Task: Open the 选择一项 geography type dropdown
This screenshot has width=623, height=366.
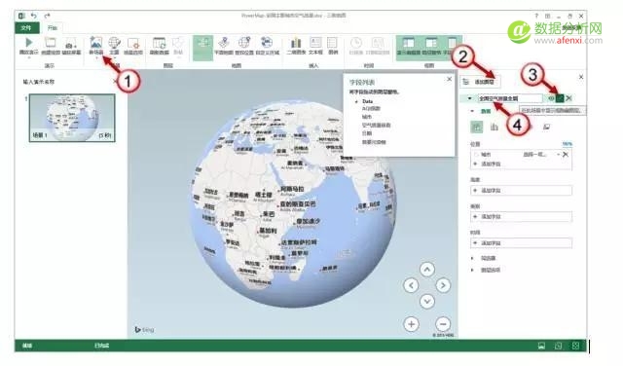Action: [541, 154]
